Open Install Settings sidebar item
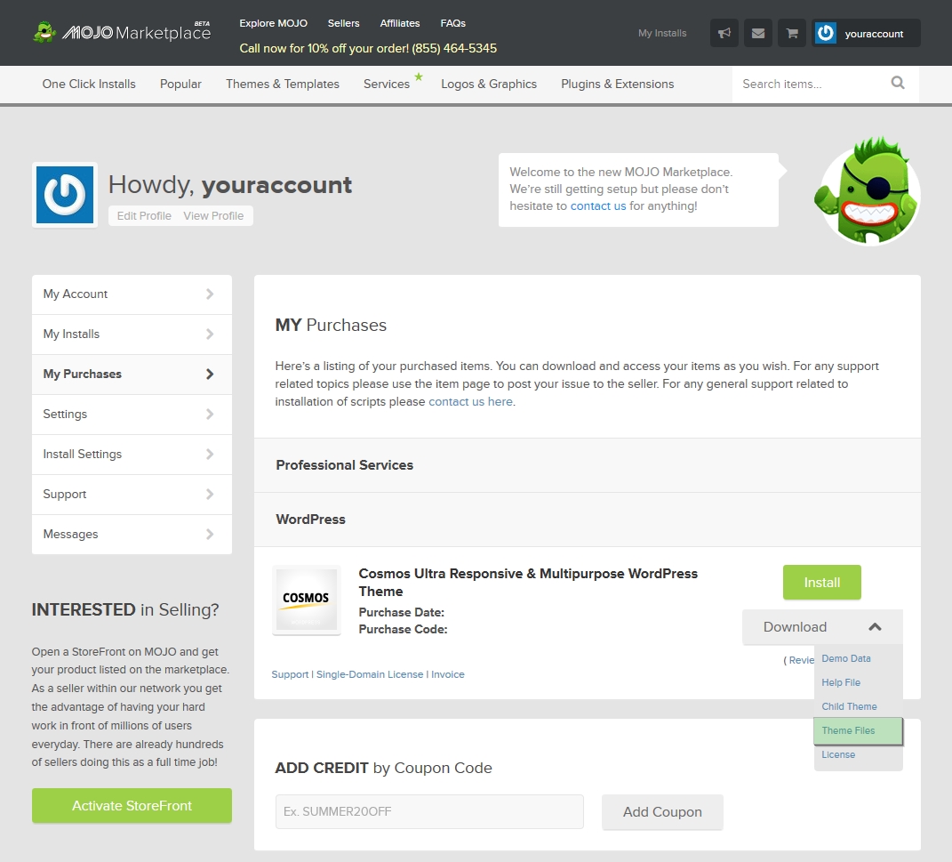The width and height of the screenshot is (952, 862). coord(132,455)
